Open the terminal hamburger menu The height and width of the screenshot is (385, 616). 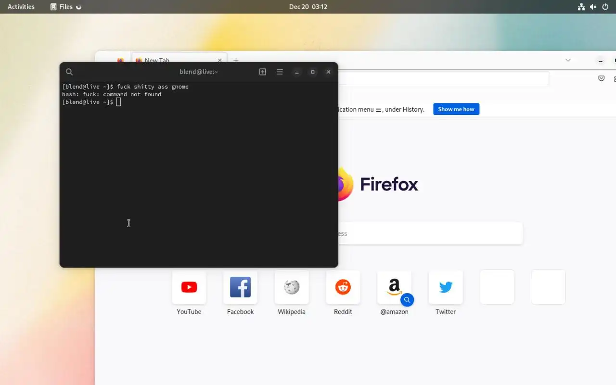[280, 72]
